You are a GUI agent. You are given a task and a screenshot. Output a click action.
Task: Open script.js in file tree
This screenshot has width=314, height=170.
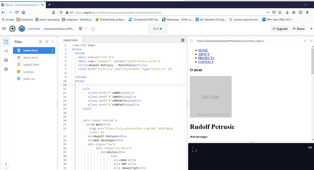click(x=34, y=72)
